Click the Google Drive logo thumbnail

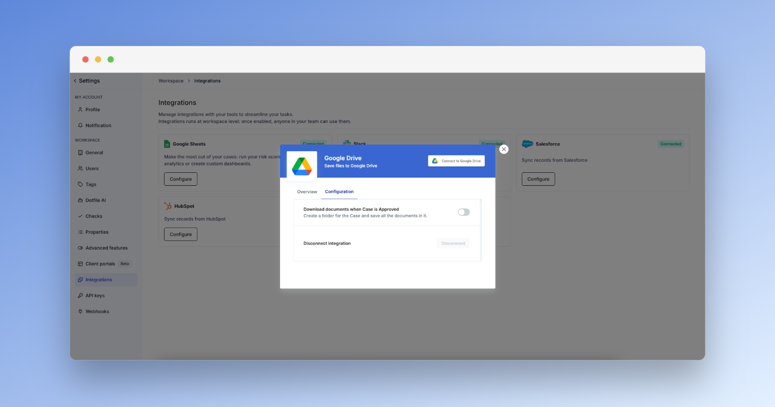point(302,166)
